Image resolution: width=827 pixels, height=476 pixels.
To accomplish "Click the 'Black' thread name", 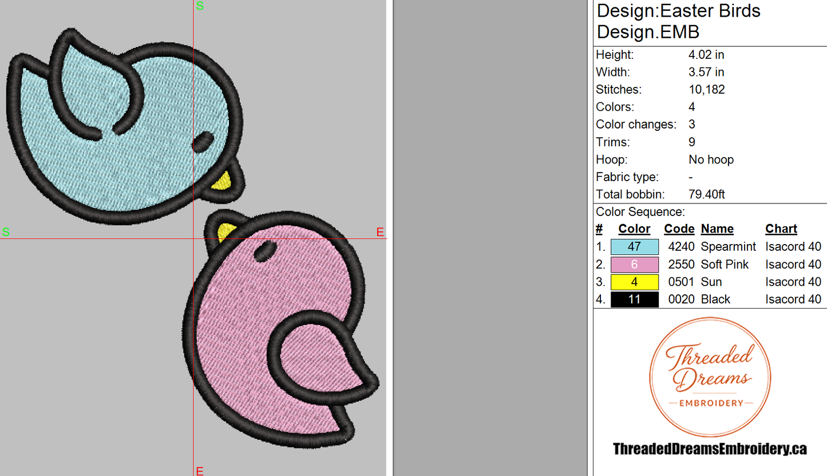I will click(715, 299).
